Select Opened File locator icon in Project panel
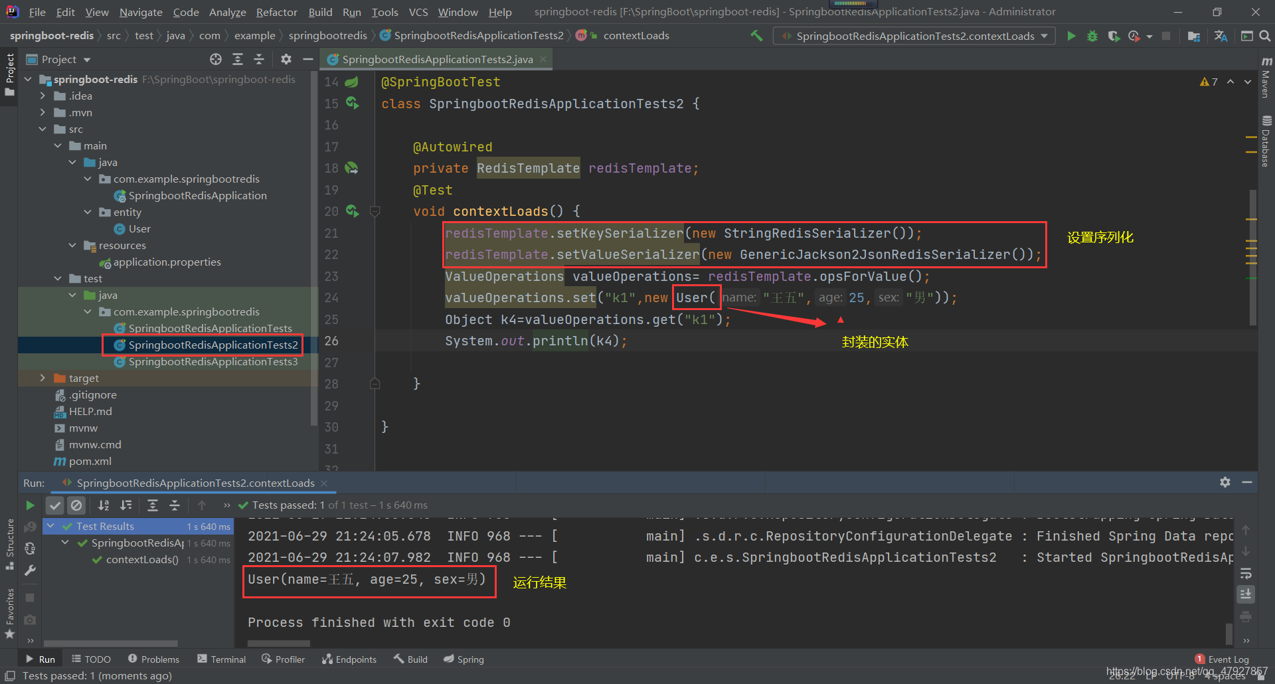 pyautogui.click(x=216, y=60)
